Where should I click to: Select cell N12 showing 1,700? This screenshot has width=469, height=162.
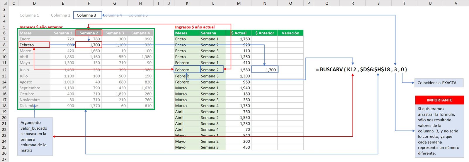[x=265, y=70]
